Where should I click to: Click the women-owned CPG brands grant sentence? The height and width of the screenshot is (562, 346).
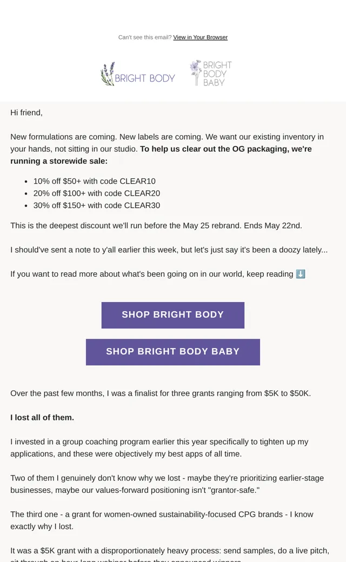[x=162, y=520]
